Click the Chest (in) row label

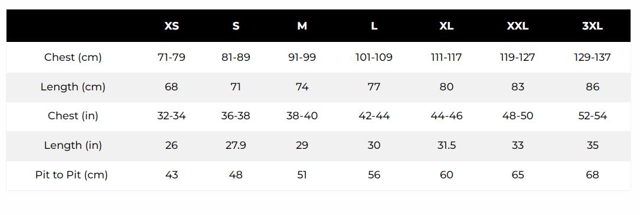pyautogui.click(x=73, y=116)
